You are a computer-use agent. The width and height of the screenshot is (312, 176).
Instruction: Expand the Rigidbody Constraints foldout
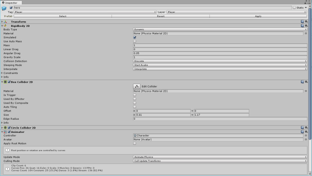(x=2, y=73)
